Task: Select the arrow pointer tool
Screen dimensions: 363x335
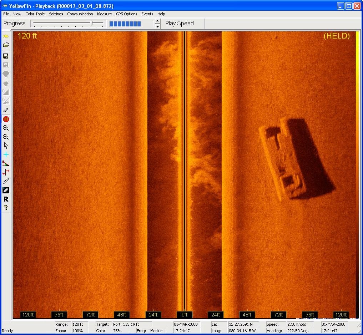Action: (6, 146)
